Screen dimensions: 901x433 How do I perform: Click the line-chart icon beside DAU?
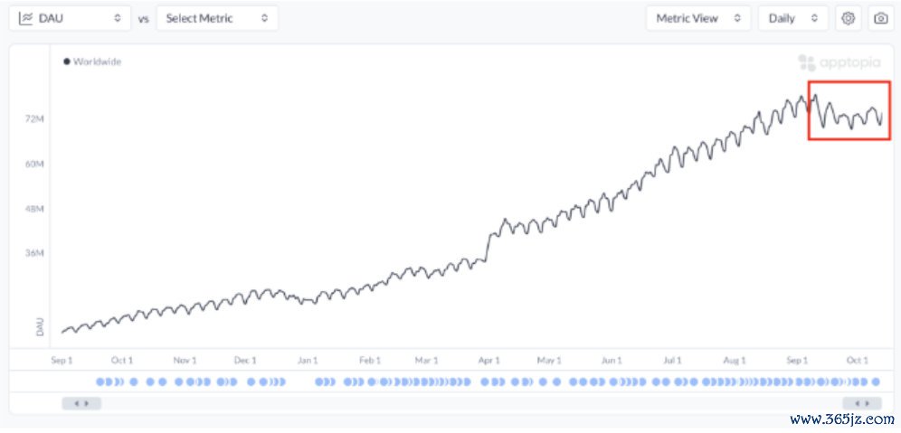click(25, 18)
